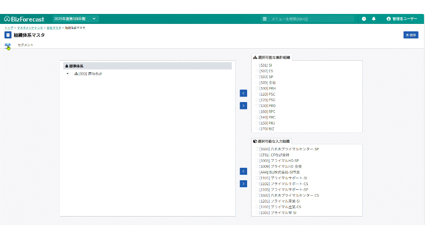Screen dimensions: 425x239
Task: Collapse the [900] 連結合計 tree node
Action: coord(67,74)
